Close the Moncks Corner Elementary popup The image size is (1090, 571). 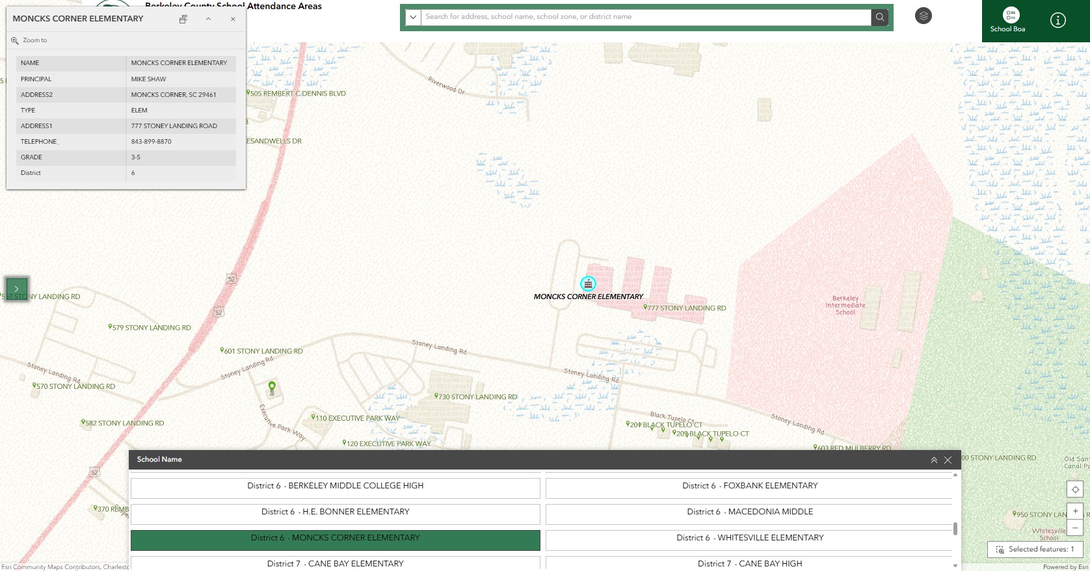pos(233,19)
